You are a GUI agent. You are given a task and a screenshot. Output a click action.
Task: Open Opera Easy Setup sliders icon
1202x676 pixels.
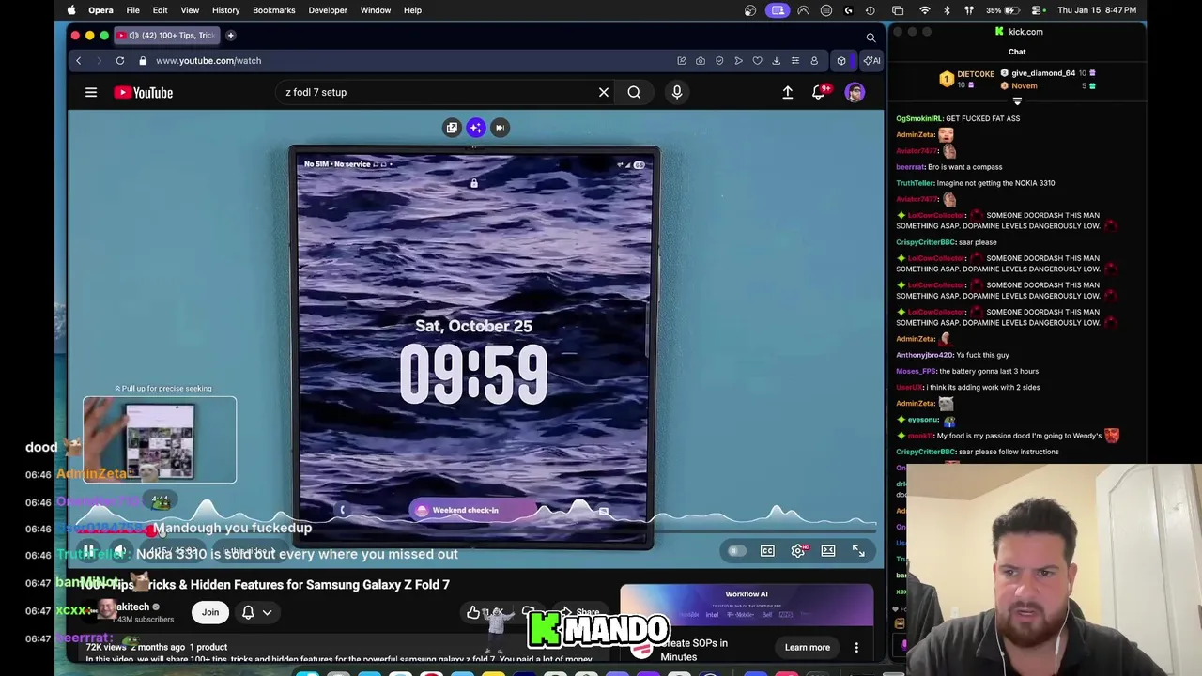pos(794,61)
